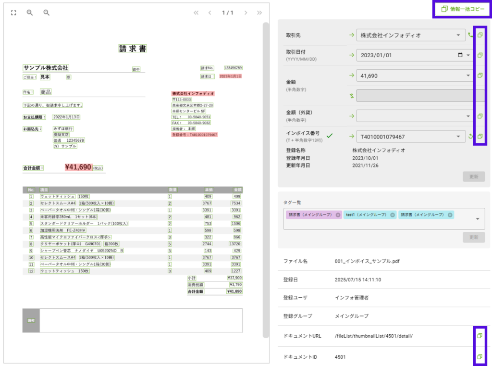The height and width of the screenshot is (366, 492).
Task: Expand the タグ一覧 tag dropdown
Action: (x=478, y=219)
